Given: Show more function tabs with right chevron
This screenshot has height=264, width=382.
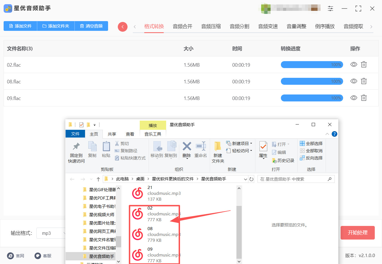Looking at the screenshot, I should (x=371, y=27).
